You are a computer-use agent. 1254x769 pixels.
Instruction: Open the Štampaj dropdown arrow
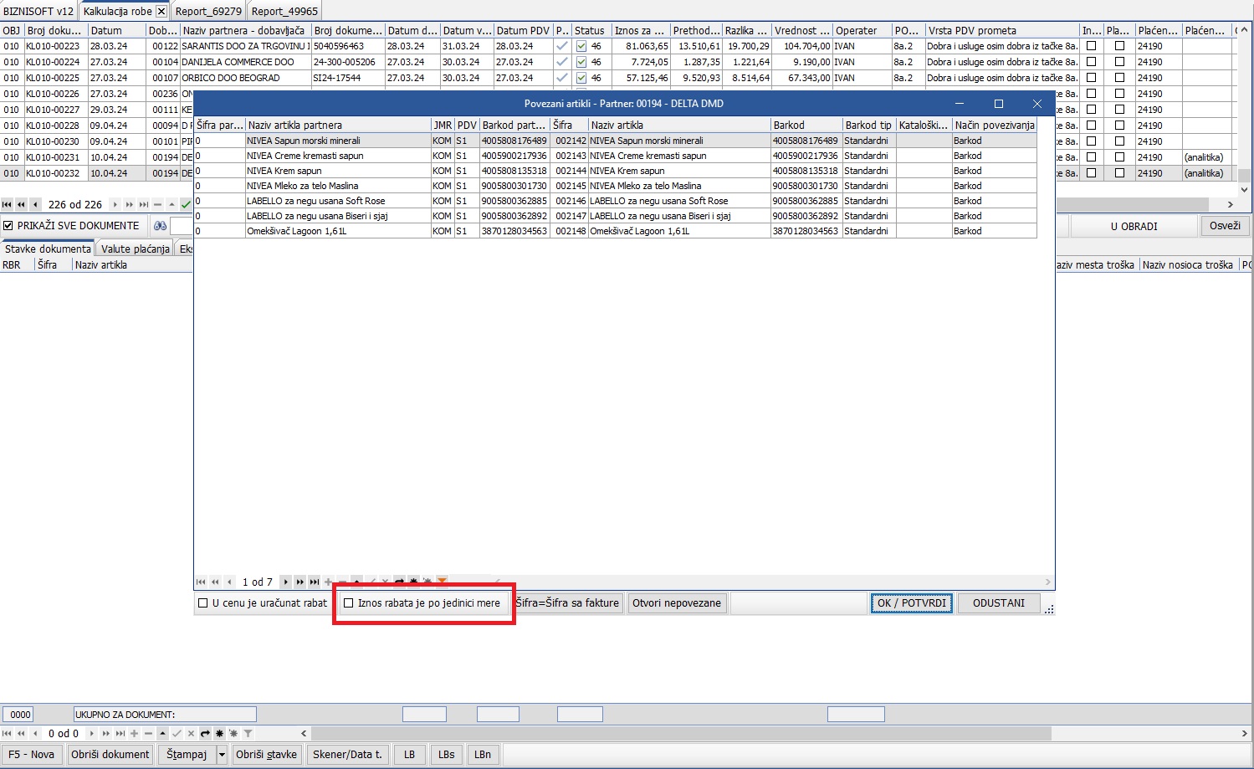(222, 755)
